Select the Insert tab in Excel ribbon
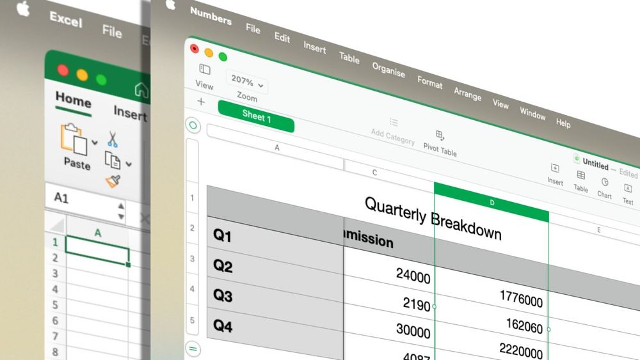The image size is (640, 360). (x=130, y=113)
